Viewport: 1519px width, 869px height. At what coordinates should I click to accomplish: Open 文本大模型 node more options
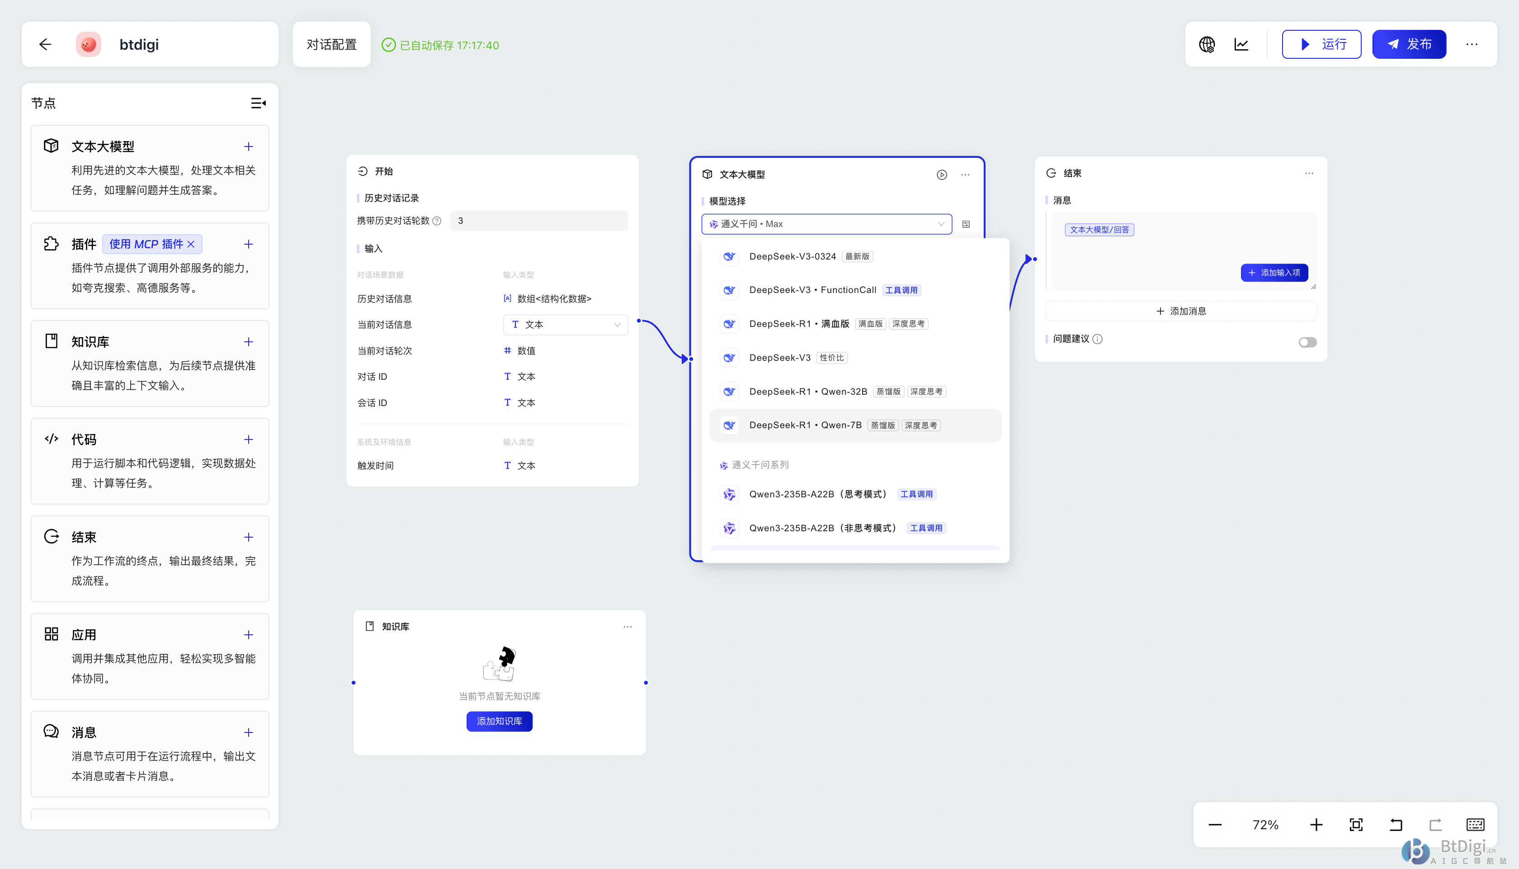(965, 175)
